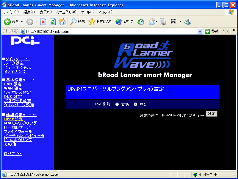Open the パスワード設定 link
Image resolution: width=238 pixels, height=179 pixels.
pos(18,101)
